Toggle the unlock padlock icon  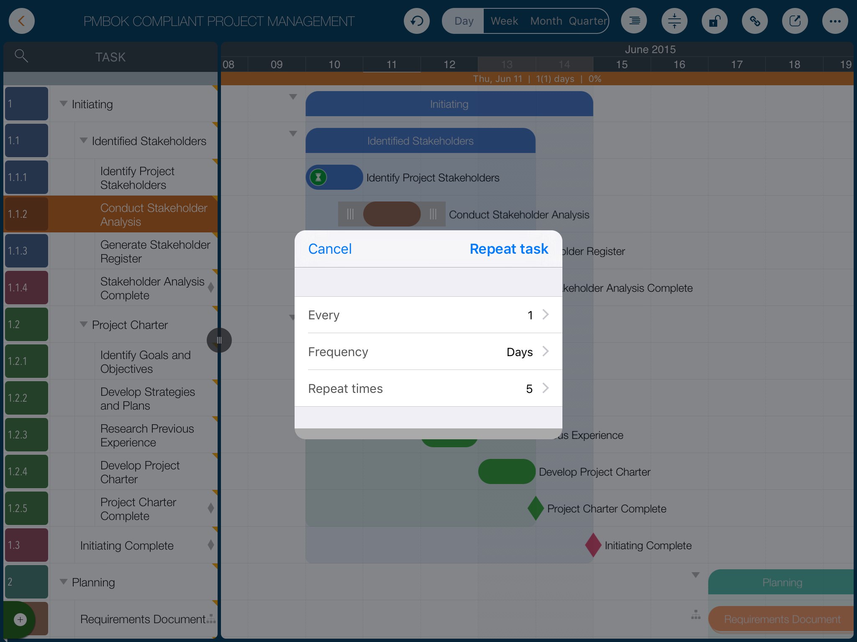pyautogui.click(x=714, y=21)
